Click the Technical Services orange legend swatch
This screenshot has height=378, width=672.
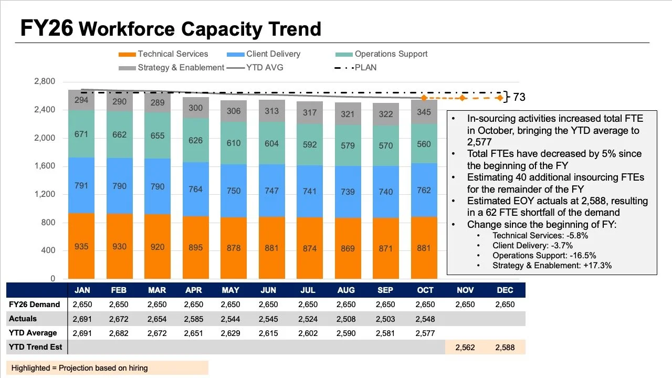click(x=127, y=54)
